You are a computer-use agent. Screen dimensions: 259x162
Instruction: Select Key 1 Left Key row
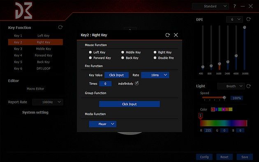tap(35, 36)
